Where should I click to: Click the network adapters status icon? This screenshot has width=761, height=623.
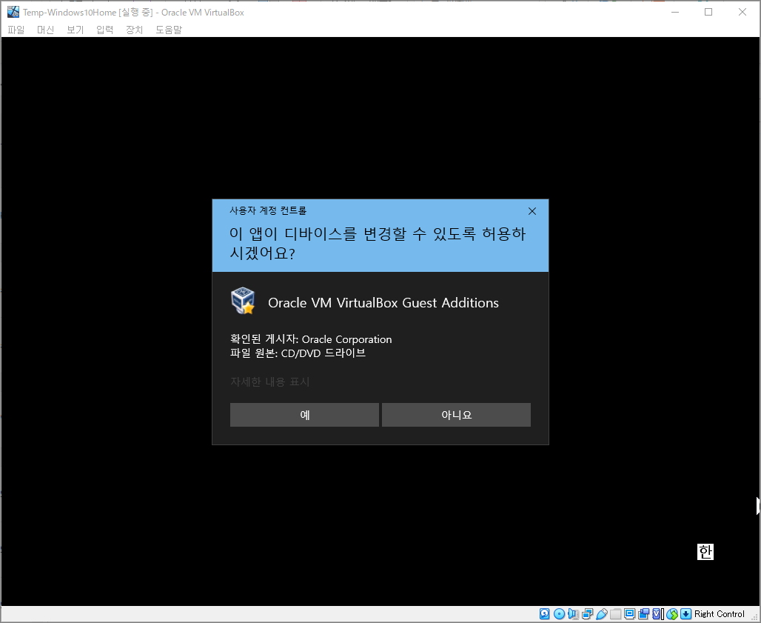pyautogui.click(x=587, y=614)
